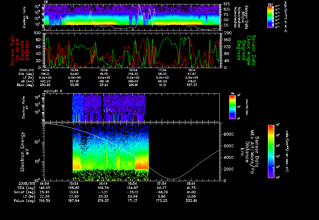This screenshot has height=220, width=319.
Task: Click the 'Electron Energy' axis label
Action: [22, 152]
